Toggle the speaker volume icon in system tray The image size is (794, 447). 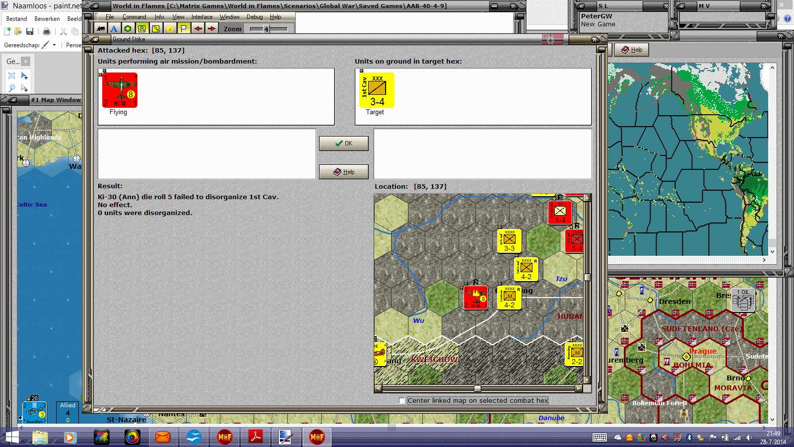click(x=749, y=438)
